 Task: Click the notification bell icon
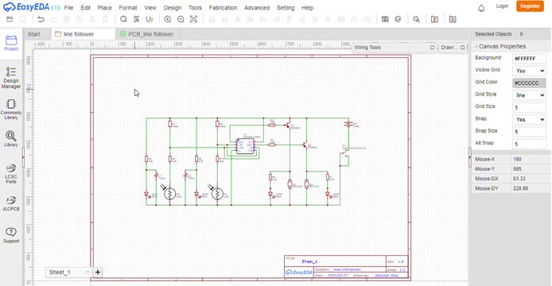[x=481, y=8]
